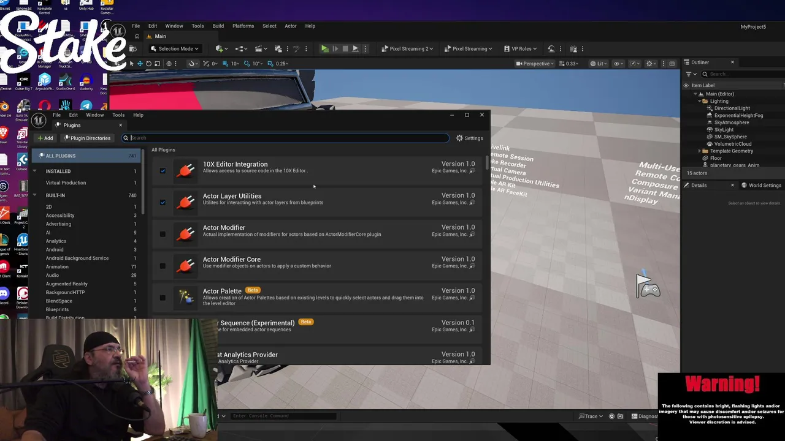The height and width of the screenshot is (441, 785).
Task: Disable the 10X Editor Integration plugin checkbox
Action: [163, 171]
